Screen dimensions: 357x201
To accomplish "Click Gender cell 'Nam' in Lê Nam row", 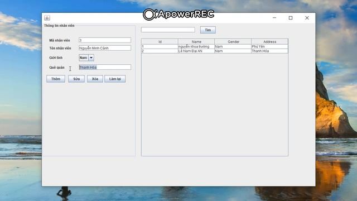I will (233, 51).
